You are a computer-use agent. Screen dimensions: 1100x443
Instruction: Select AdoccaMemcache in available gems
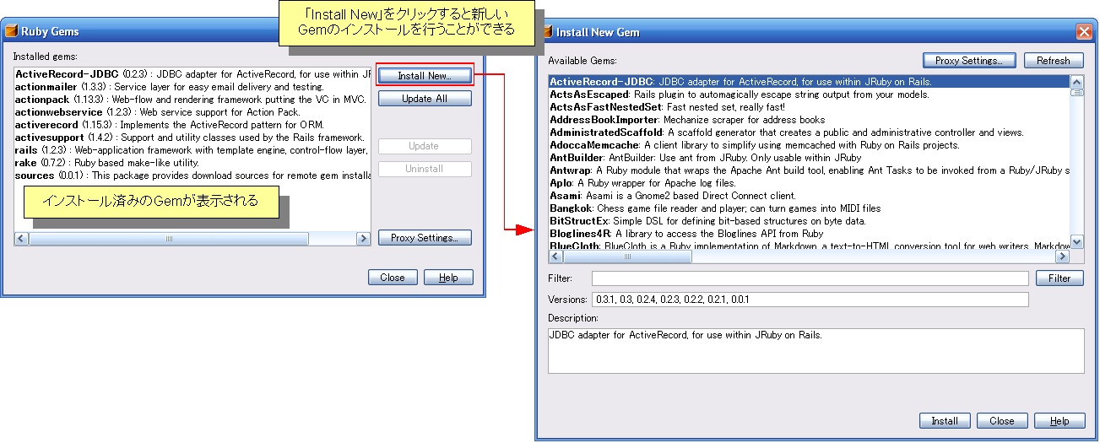[x=809, y=145]
